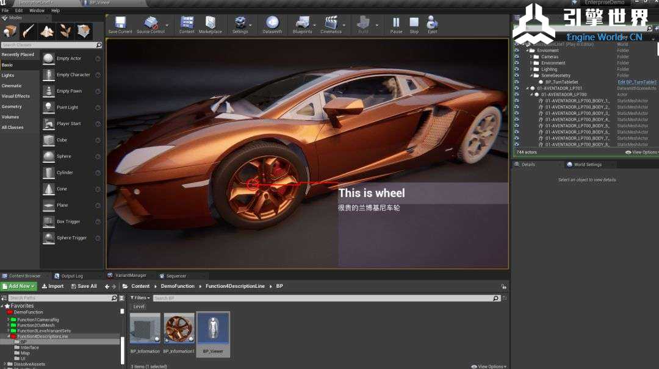This screenshot has width=659, height=369.
Task: Click the Datasmith import icon
Action: (272, 23)
